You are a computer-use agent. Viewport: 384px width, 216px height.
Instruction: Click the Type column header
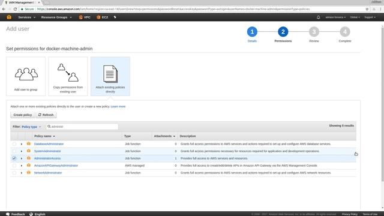[x=127, y=136]
